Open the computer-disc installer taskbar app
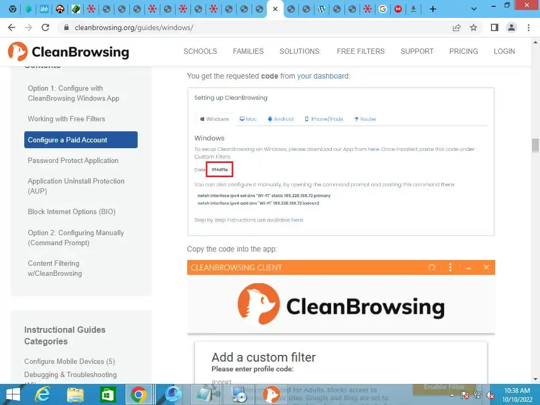 (238, 394)
